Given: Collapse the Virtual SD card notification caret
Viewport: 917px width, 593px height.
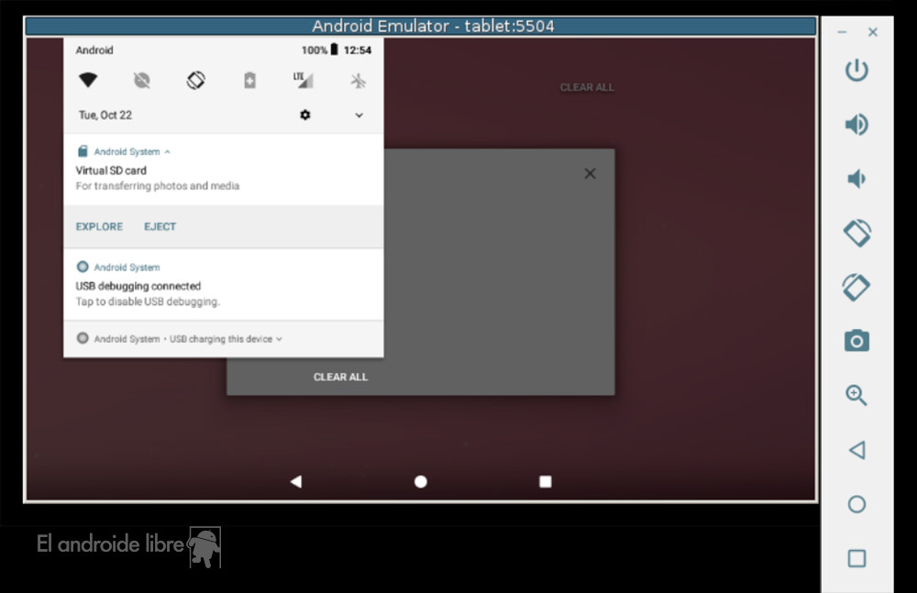Looking at the screenshot, I should coord(167,152).
